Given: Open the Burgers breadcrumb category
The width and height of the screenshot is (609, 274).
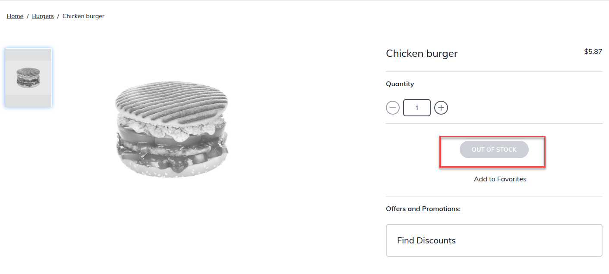Looking at the screenshot, I should (x=43, y=16).
